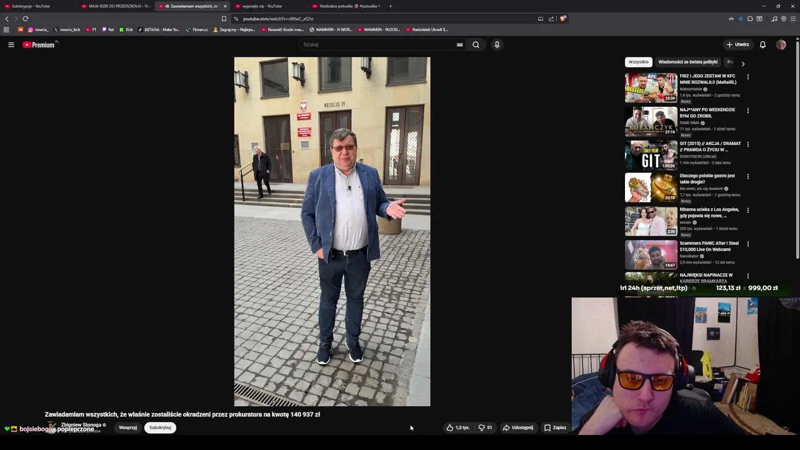
Task: Click the page vertical scrollbar
Action: 797,149
